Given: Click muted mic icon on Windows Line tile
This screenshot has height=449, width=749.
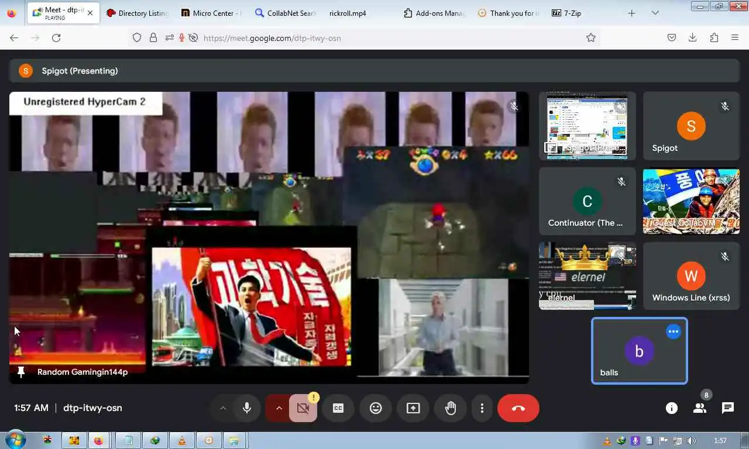Looking at the screenshot, I should [x=725, y=257].
